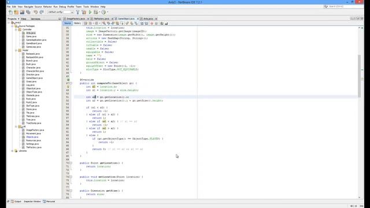Image resolution: width=370 pixels, height=208 pixels.
Task: Toggle Rectangular Selection editor icon
Action: point(122,23)
